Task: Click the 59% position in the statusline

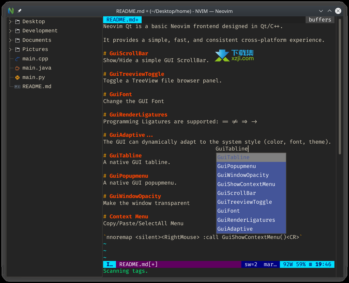Action: pos(301,264)
